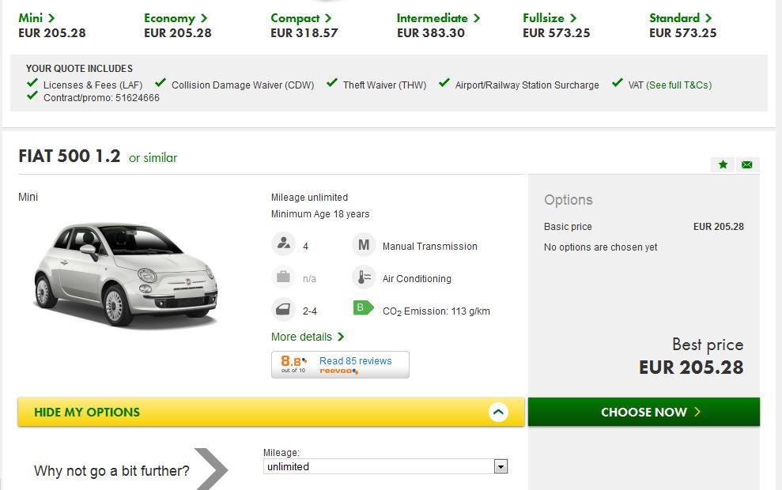Click the Air Conditioning thermometer icon
The image size is (782, 490).
click(364, 277)
